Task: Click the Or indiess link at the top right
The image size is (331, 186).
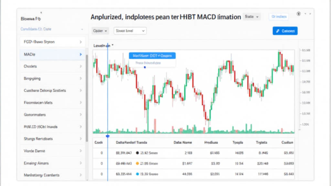Action: [x=278, y=16]
